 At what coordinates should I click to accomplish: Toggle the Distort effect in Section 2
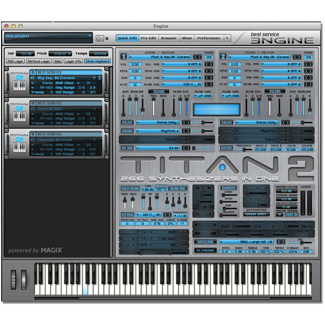(226, 148)
